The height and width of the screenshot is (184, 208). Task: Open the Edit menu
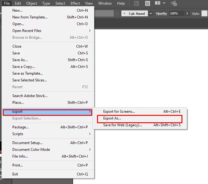coord(18,3)
